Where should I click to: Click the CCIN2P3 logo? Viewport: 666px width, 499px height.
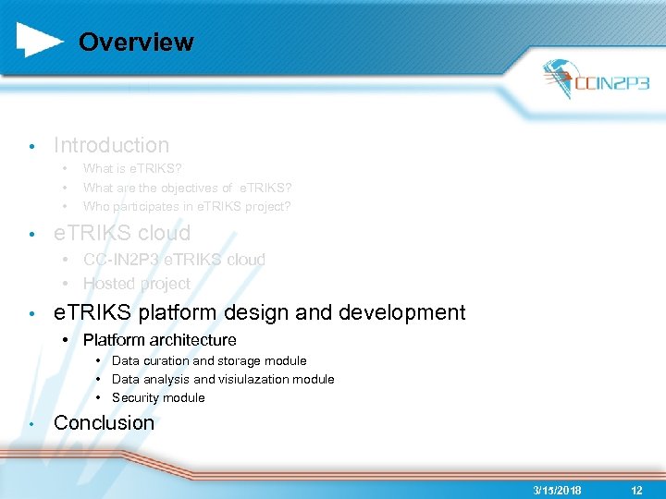[x=596, y=79]
